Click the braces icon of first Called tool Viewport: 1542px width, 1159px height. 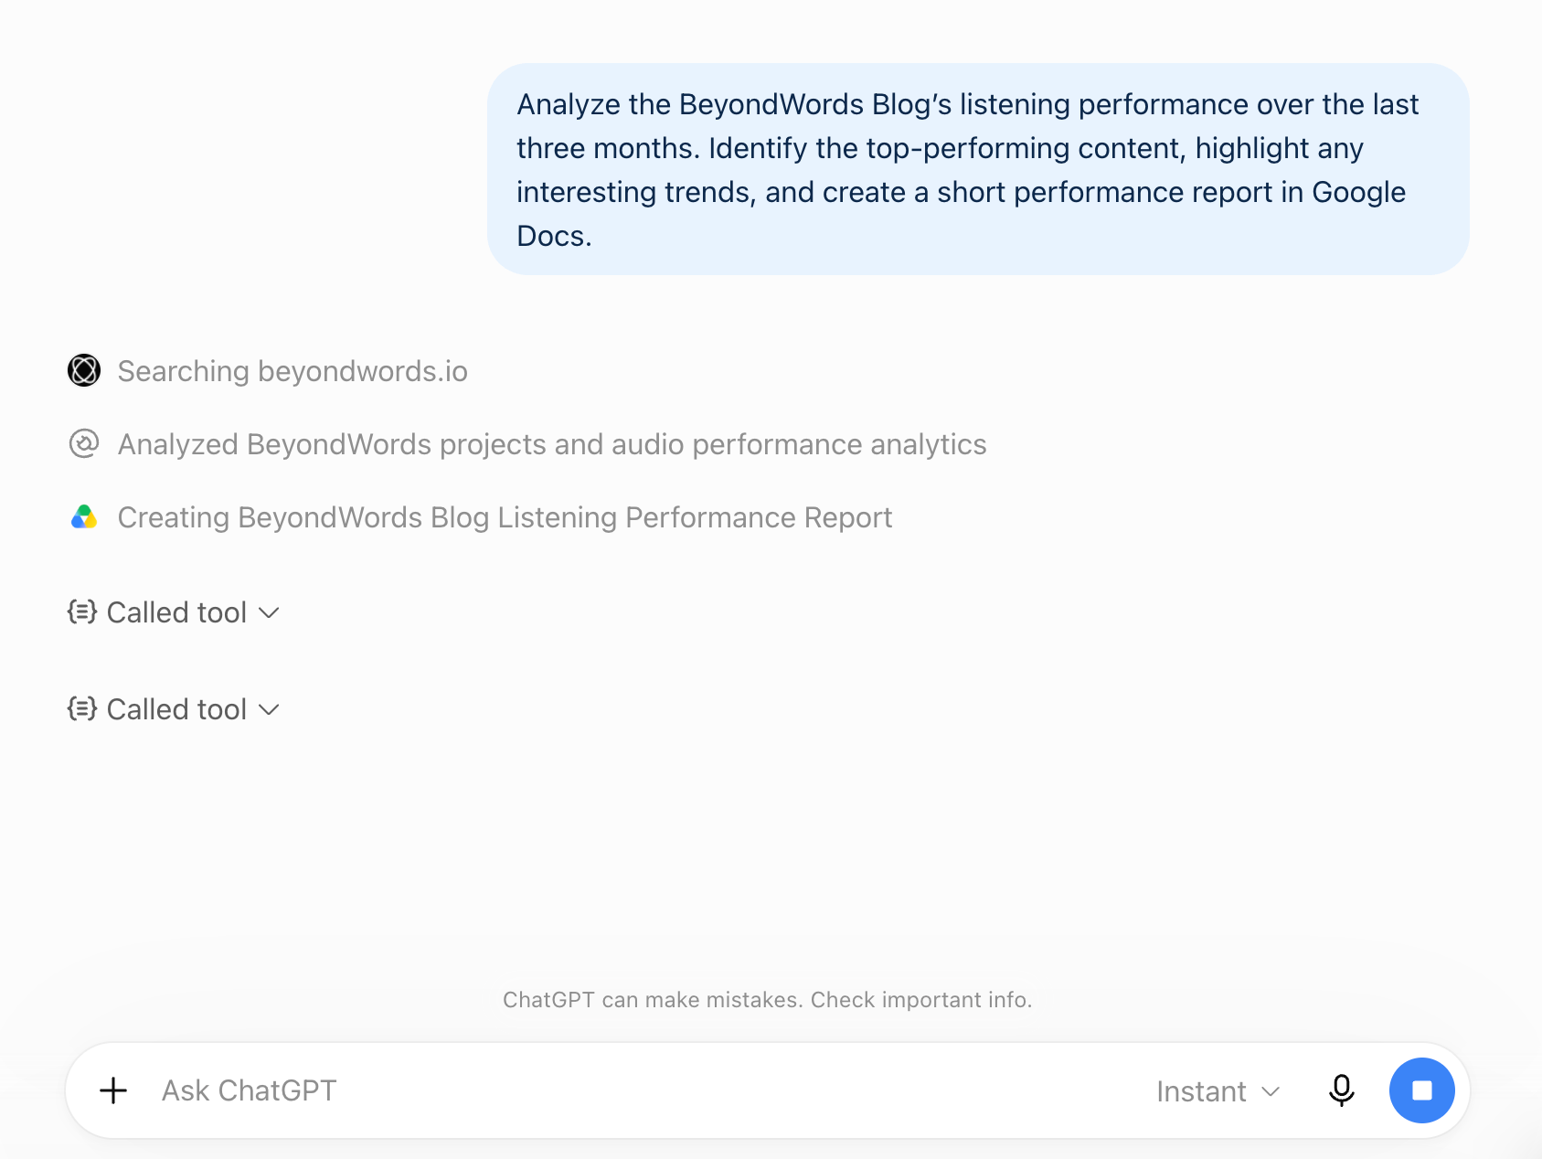click(82, 611)
